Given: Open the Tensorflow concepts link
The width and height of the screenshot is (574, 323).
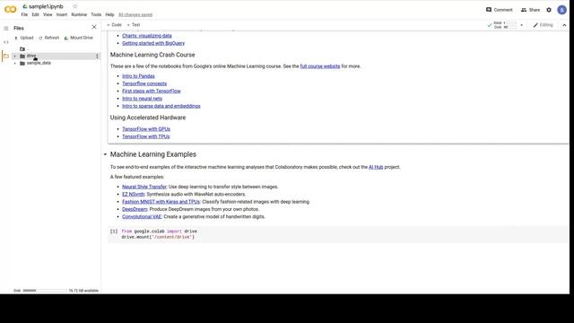Looking at the screenshot, I should pos(144,83).
